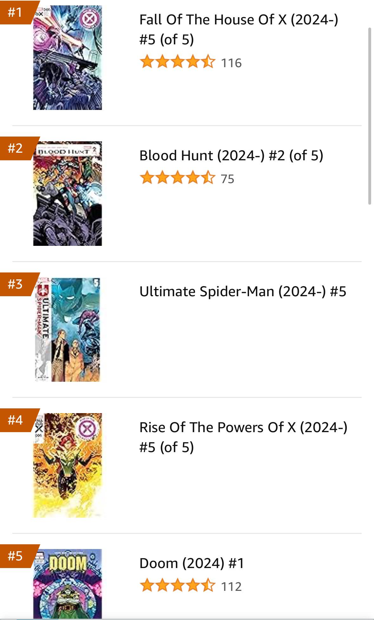Open Rise Of The Powers Of X title link
374x620 pixels.
(x=243, y=437)
